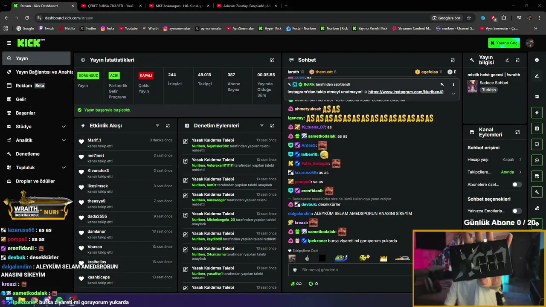Bookmark this page with the star icon
Screen dimensions: 546x307
click(x=469, y=18)
